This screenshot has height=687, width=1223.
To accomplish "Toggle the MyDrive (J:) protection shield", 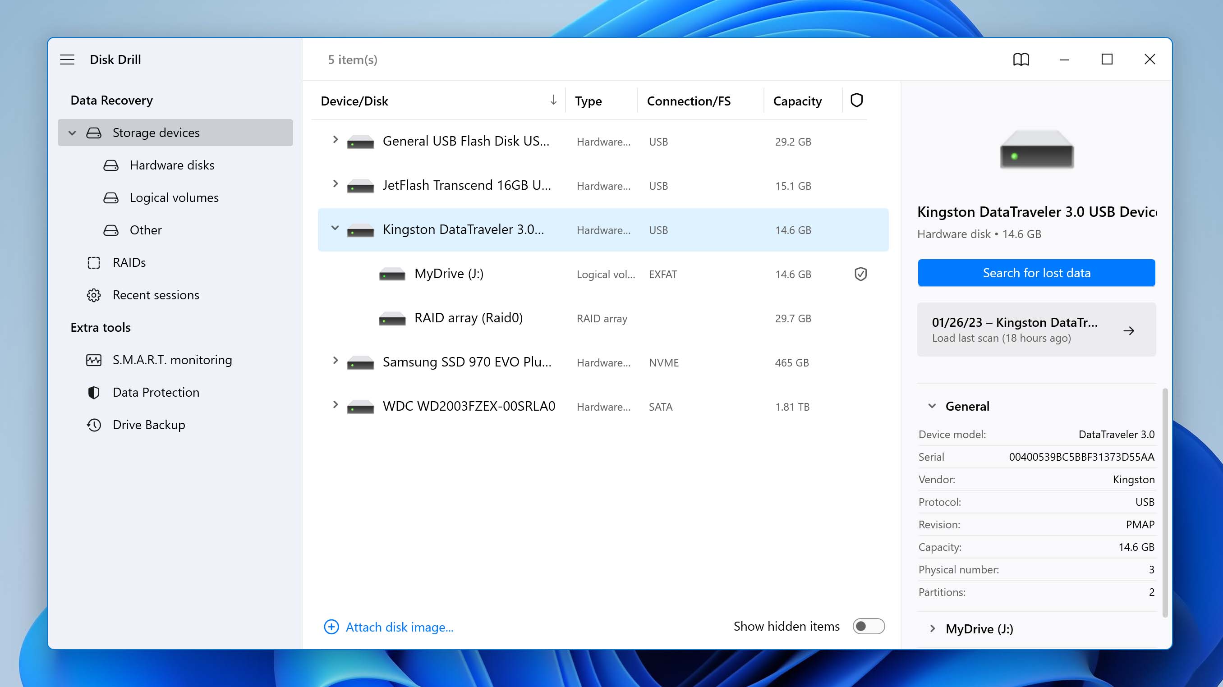I will (859, 273).
